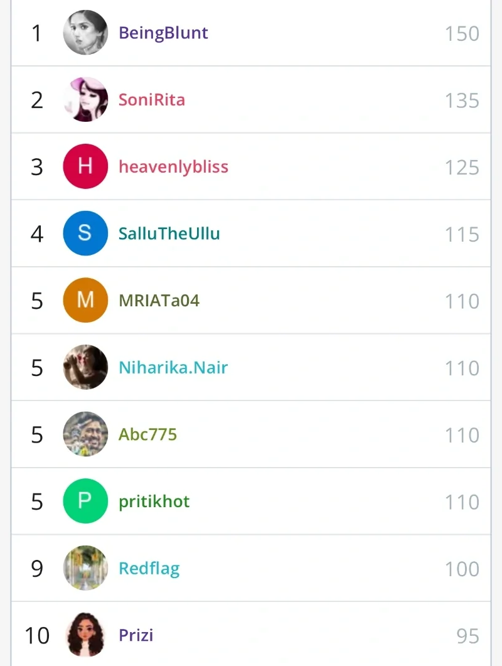Open SalluTheUllu's profile link
The height and width of the screenshot is (666, 502).
(169, 234)
